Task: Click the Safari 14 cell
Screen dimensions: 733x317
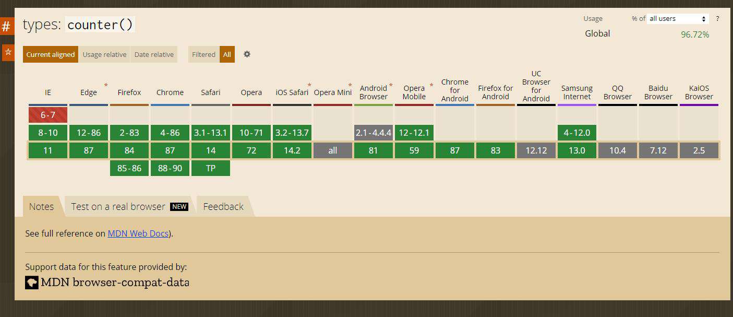Action: tap(211, 150)
